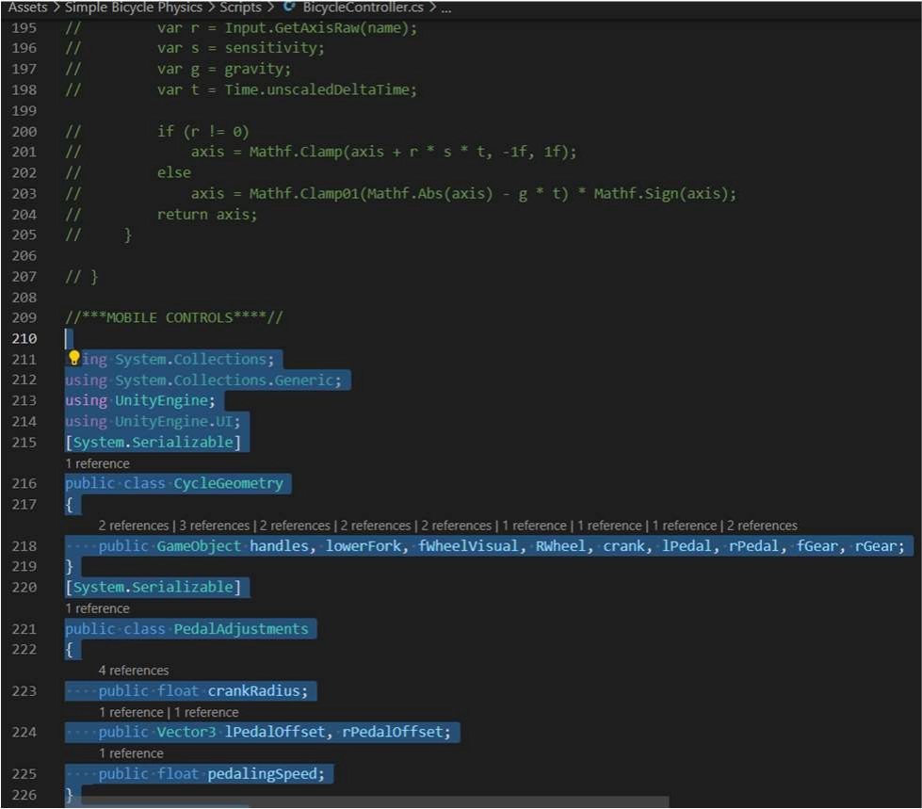
Task: Click "return axis;" on line 204
Action: click(207, 214)
